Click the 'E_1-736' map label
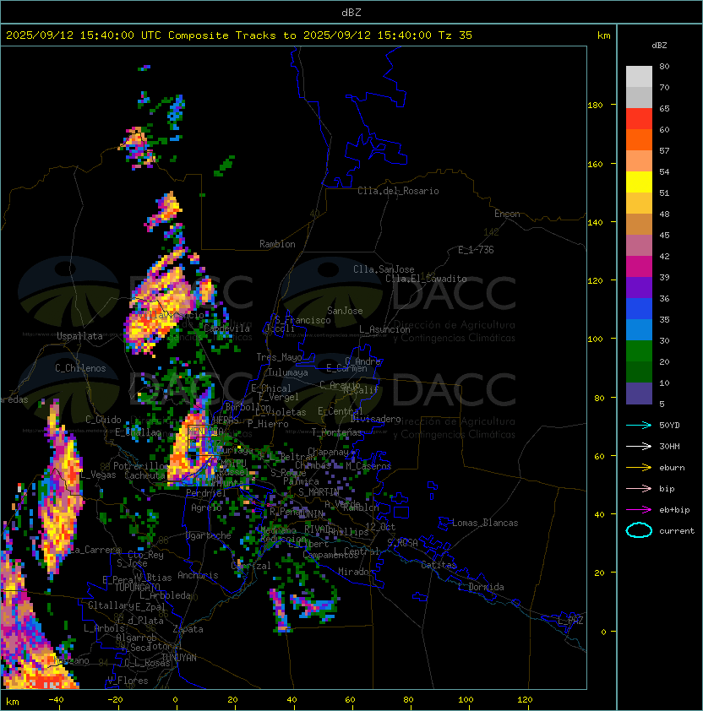Image resolution: width=703 pixels, height=711 pixels. [476, 250]
